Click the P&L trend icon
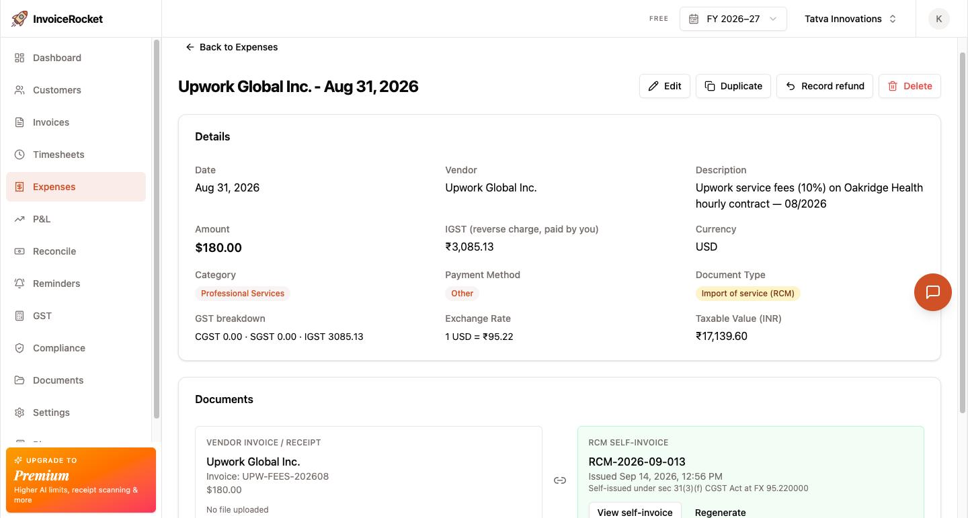968x518 pixels. pyautogui.click(x=19, y=219)
